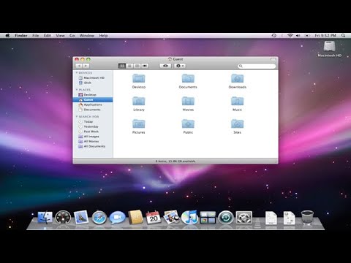Image resolution: width=351 pixels, height=263 pixels.
Task: Open the Finder icon in the Dock
Action: click(x=45, y=217)
